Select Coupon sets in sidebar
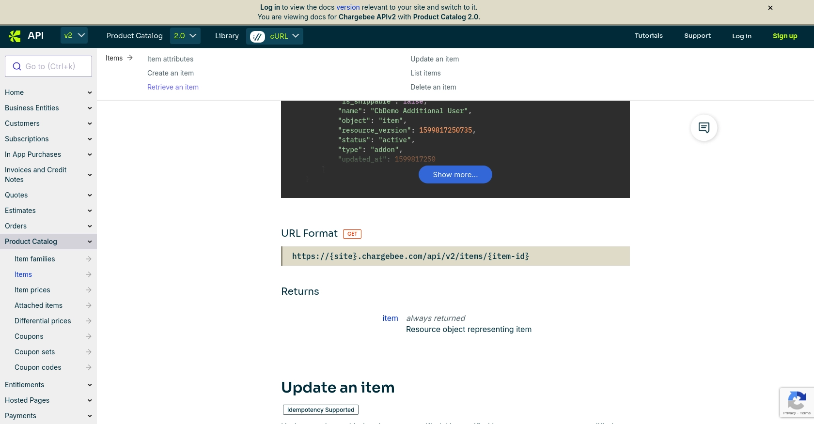 pos(35,352)
